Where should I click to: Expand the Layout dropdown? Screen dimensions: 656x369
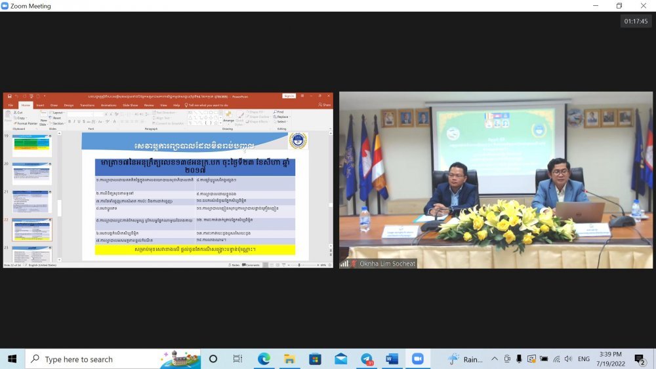pyautogui.click(x=58, y=112)
